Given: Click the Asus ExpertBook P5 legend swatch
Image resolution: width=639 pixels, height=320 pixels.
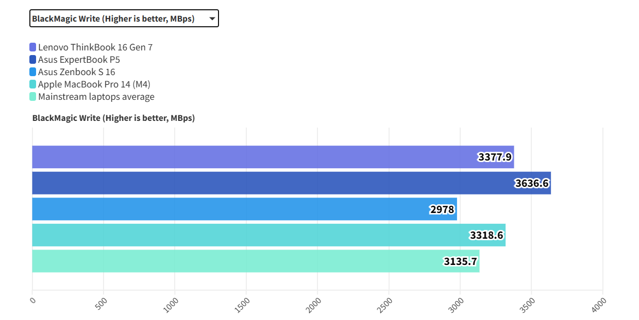Looking at the screenshot, I should point(33,60).
